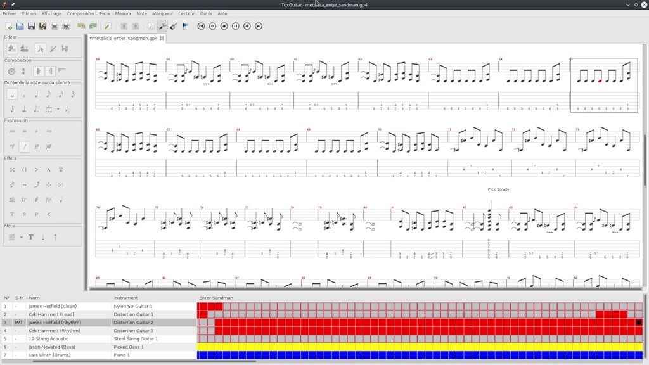Open the Note panel chord dropdown arrow
Image resolution: width=649 pixels, height=365 pixels.
[x=22, y=237]
